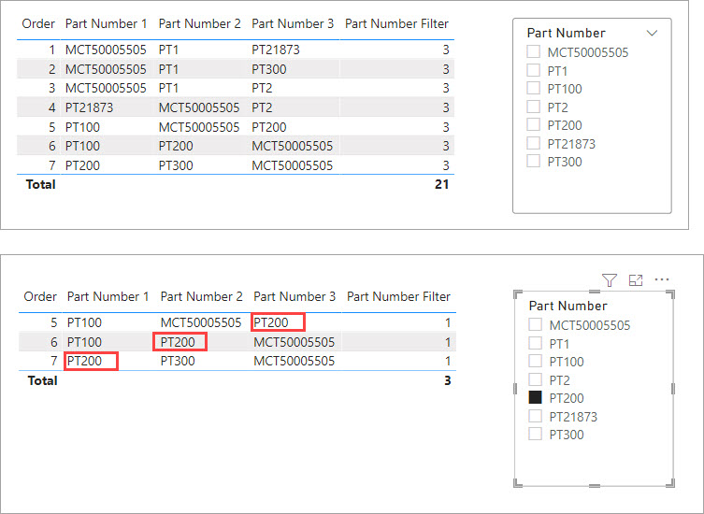Select PT300 in the upper table order 7 row
Image resolution: width=704 pixels, height=514 pixels.
[176, 165]
